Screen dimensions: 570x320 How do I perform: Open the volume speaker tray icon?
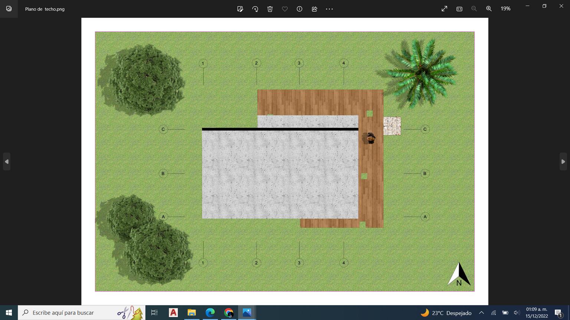(517, 313)
